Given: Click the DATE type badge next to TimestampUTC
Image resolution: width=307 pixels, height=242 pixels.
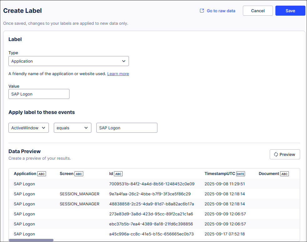Looking at the screenshot, I should pos(240,174).
